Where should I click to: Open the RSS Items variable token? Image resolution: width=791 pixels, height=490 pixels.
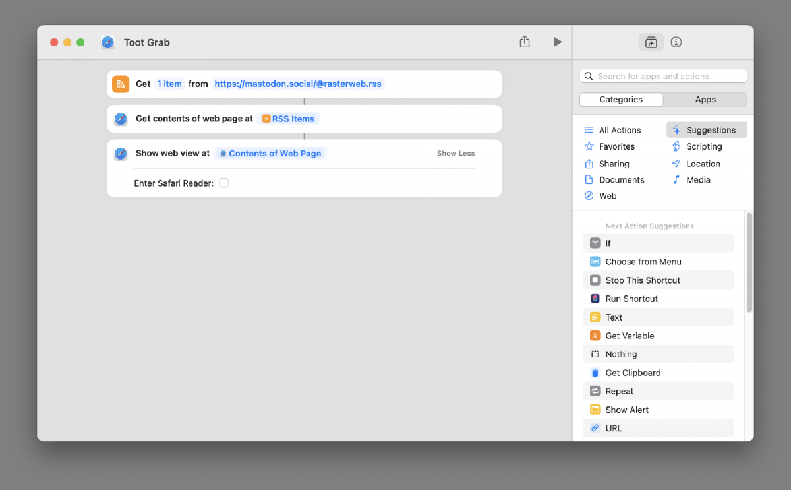click(289, 119)
